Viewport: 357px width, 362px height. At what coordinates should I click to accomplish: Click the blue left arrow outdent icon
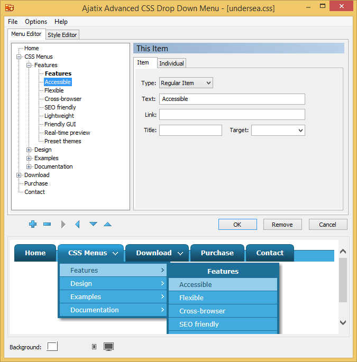point(77,224)
